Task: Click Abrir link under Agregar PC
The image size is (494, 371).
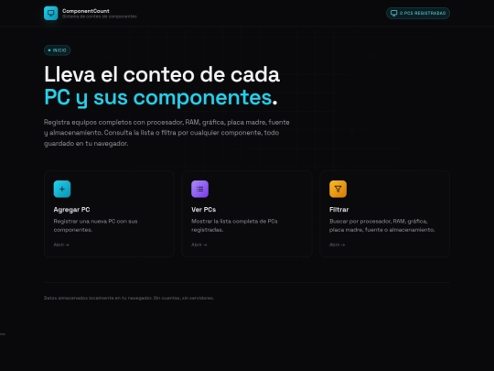Action: point(61,245)
